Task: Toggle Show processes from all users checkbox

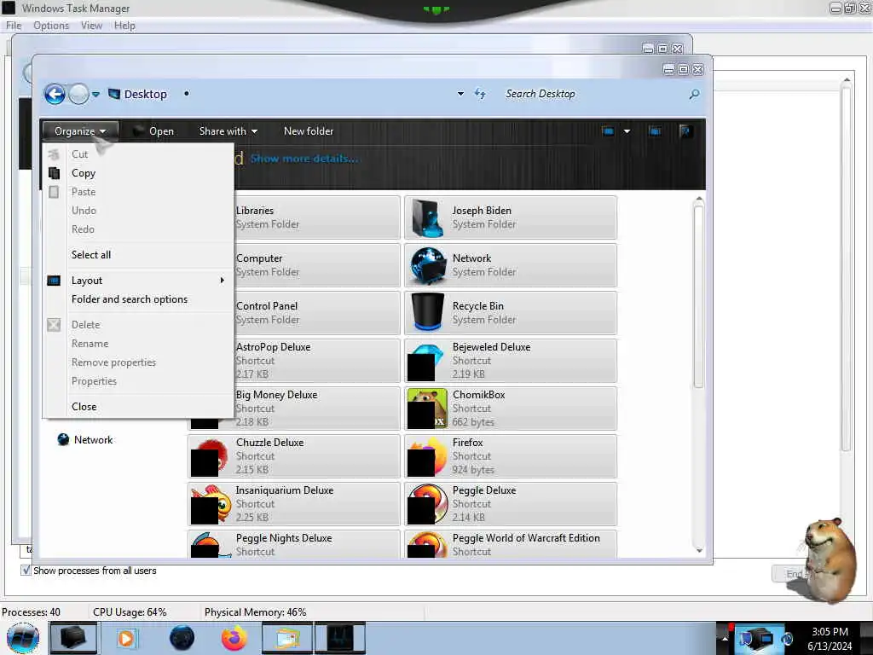Action: pyautogui.click(x=26, y=571)
